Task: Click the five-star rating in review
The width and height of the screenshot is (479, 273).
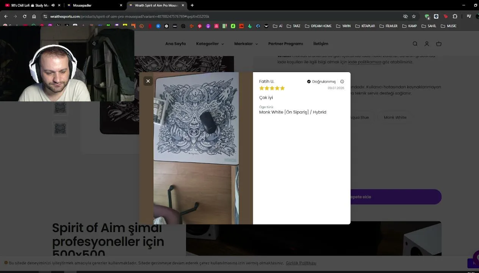Action: pos(272,88)
